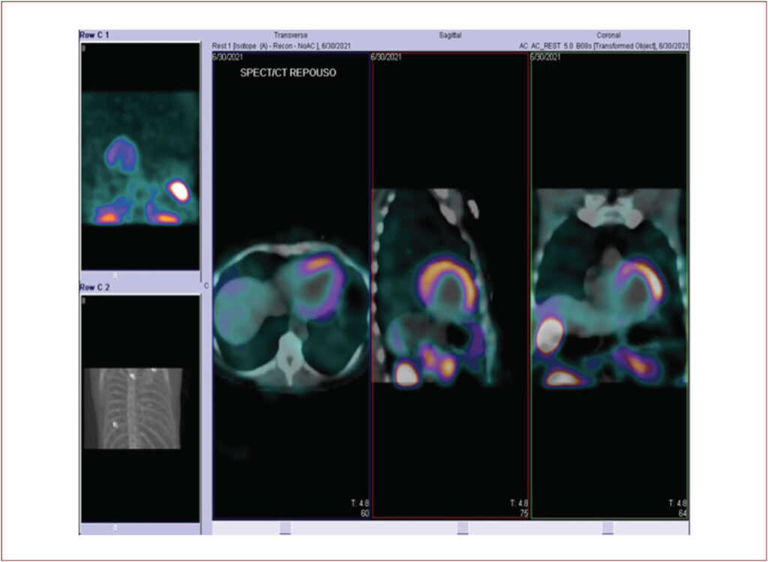The image size is (768, 562).
Task: Click the slice slider handle below the Sagittal view
Action: coord(462,528)
